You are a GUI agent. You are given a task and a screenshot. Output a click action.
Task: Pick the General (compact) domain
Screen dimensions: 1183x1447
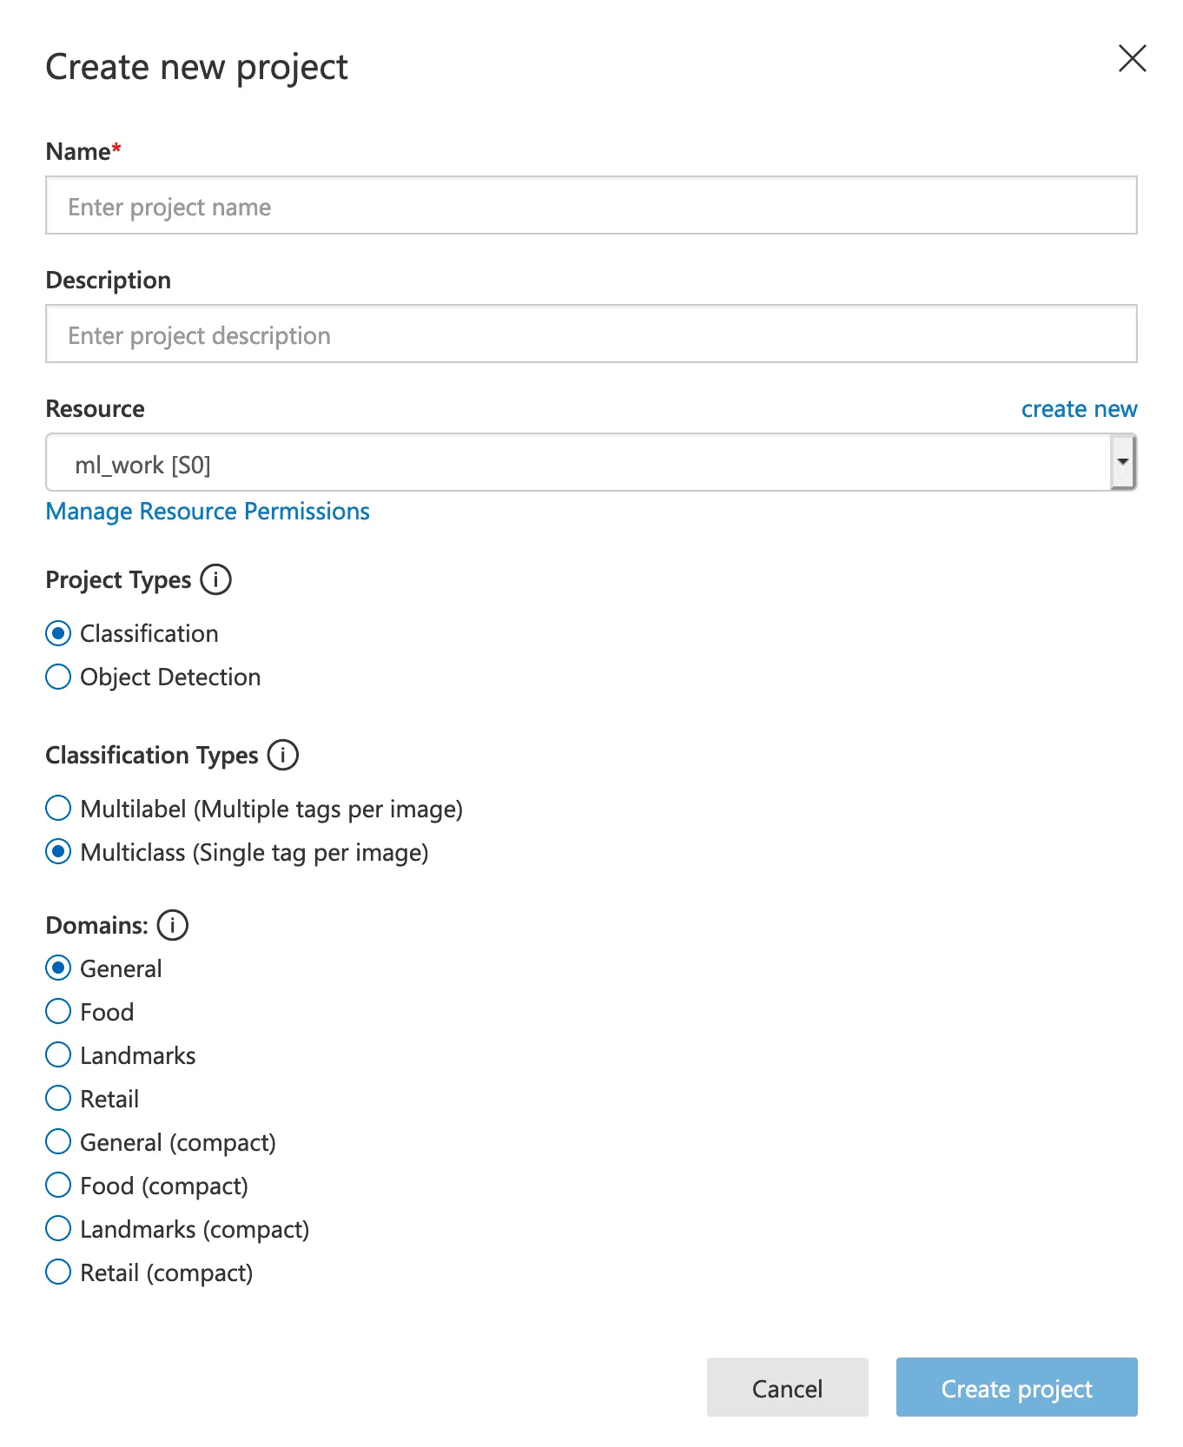(58, 1142)
